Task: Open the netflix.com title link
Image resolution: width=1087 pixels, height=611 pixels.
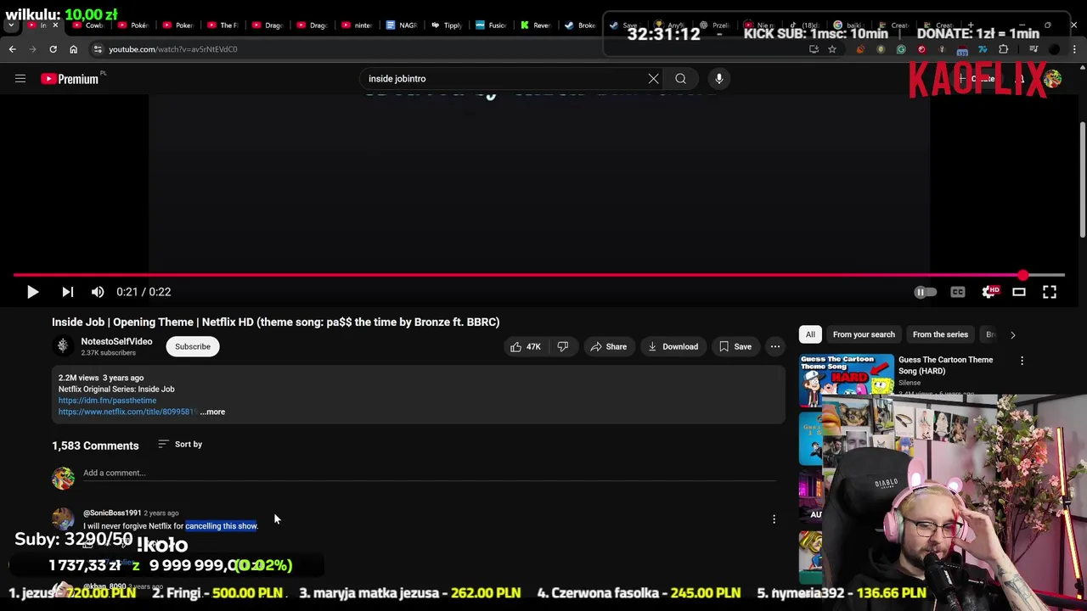Action: (127, 412)
